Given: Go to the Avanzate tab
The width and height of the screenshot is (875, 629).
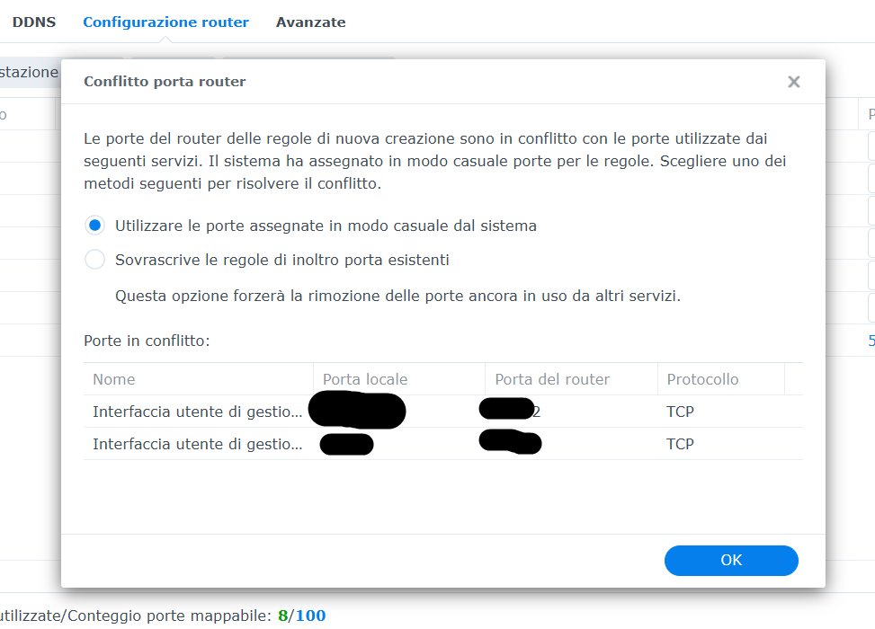Looking at the screenshot, I should [311, 22].
